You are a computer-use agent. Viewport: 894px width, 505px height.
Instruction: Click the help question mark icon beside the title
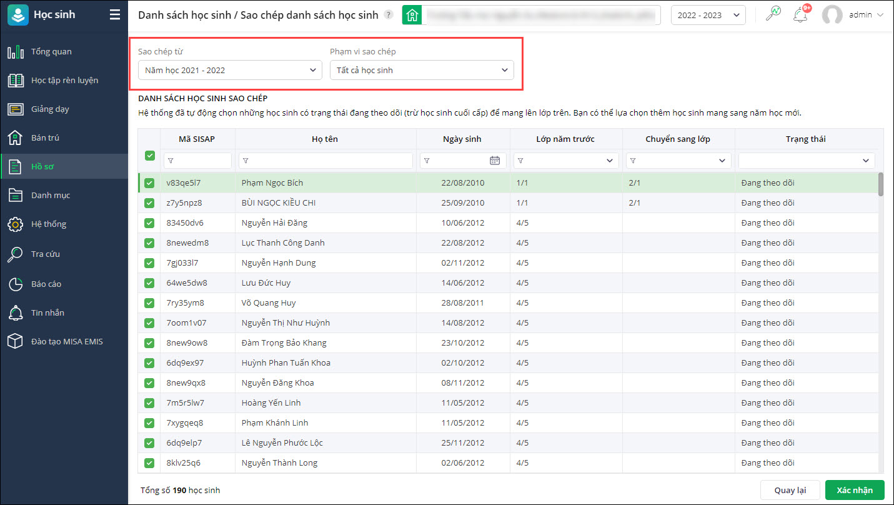[x=389, y=15]
